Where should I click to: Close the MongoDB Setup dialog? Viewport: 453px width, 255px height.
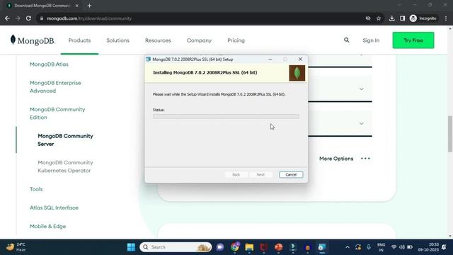[300, 59]
